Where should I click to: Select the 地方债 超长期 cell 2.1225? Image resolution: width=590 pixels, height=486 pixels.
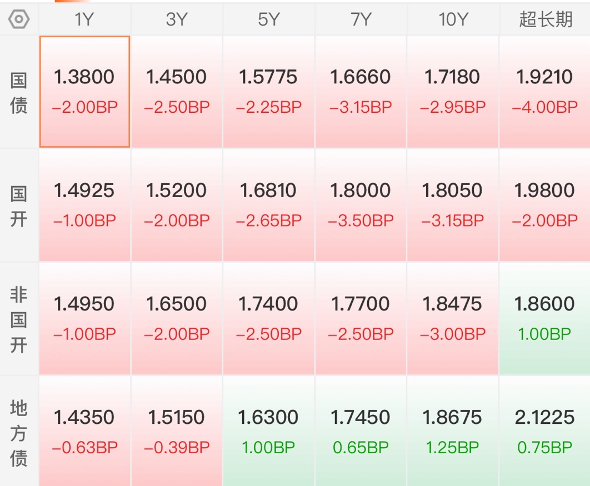point(545,432)
